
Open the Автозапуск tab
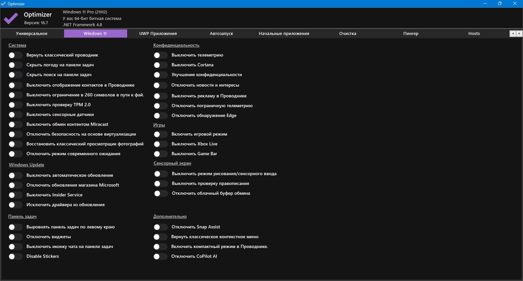221,34
